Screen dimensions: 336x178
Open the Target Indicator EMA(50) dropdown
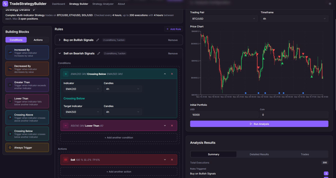point(82,112)
